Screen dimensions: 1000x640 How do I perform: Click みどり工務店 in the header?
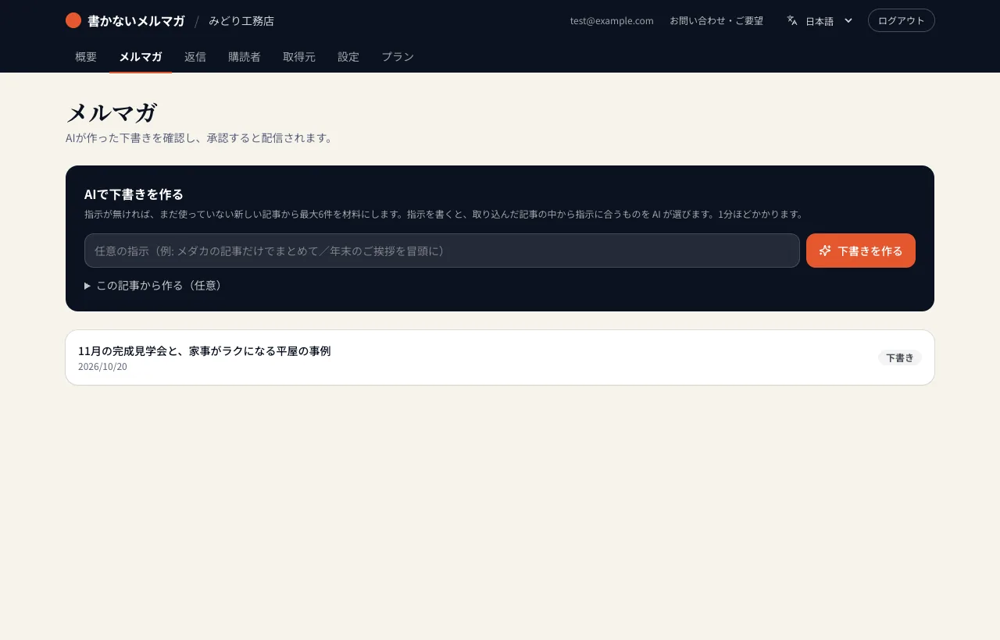click(x=241, y=21)
